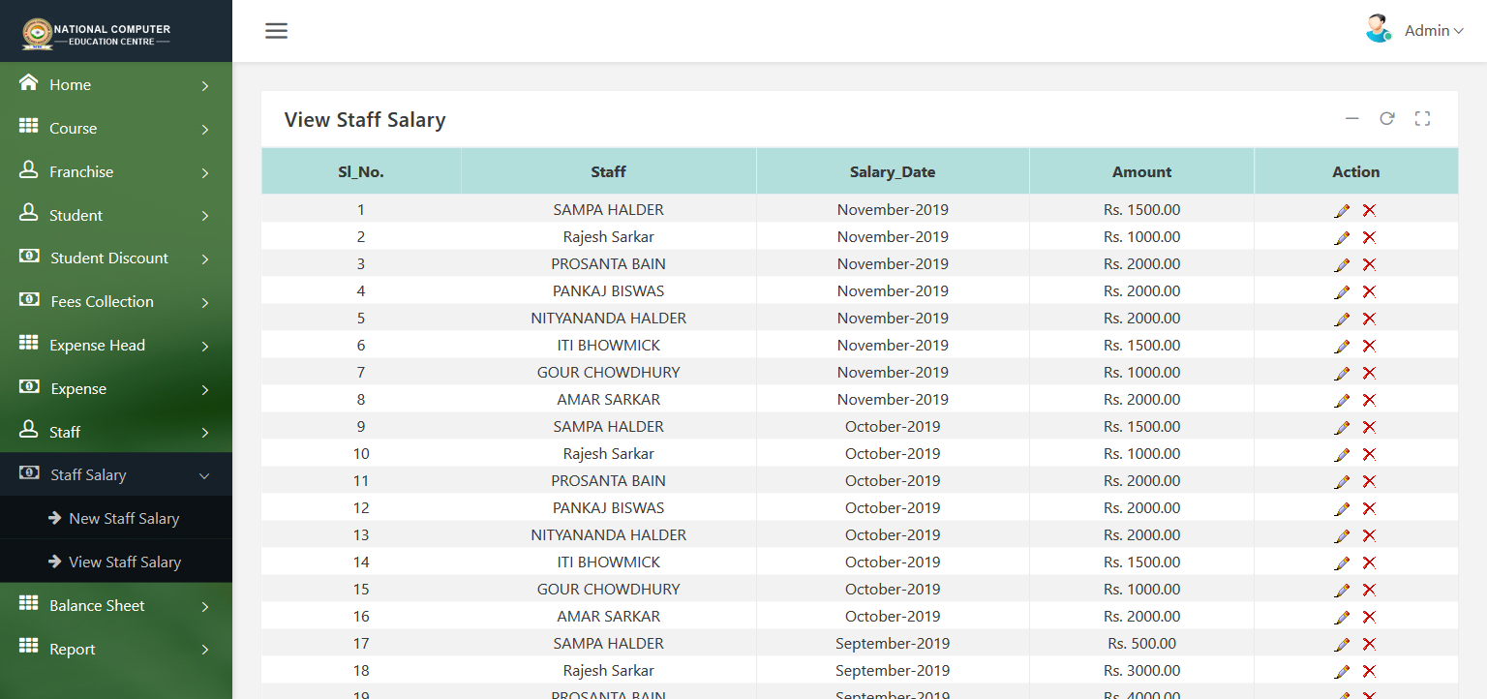This screenshot has height=699, width=1487.
Task: Expand the Report chevron arrow
Action: [x=204, y=651]
